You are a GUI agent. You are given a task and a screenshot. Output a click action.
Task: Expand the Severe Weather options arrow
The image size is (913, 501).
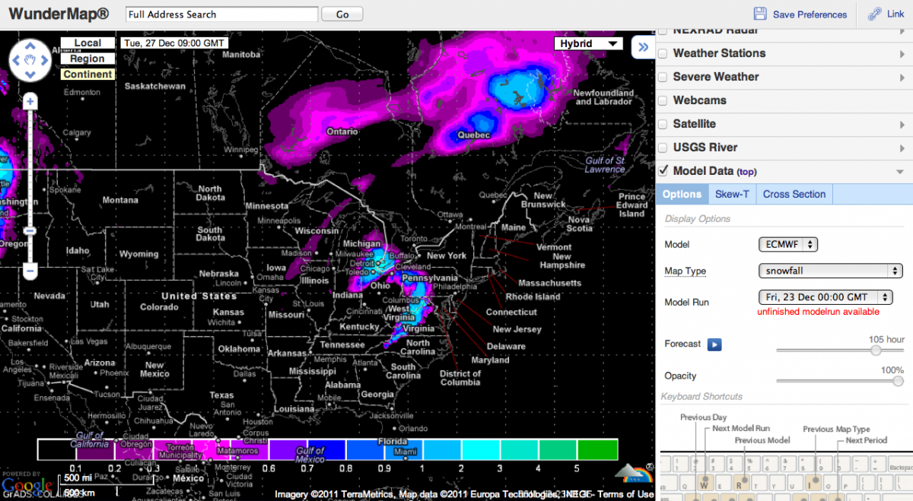(x=902, y=78)
